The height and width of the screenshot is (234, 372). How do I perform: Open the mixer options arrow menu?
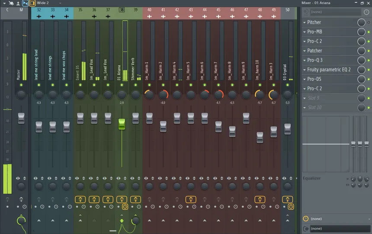[x=4, y=3]
